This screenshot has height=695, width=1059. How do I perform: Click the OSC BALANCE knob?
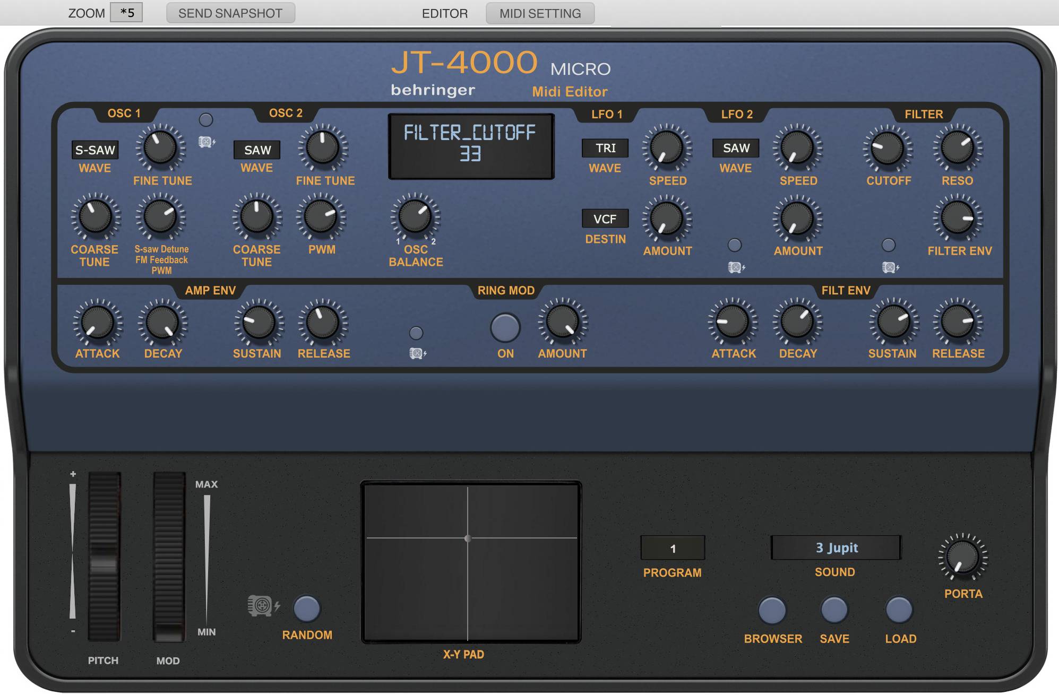[x=415, y=217]
